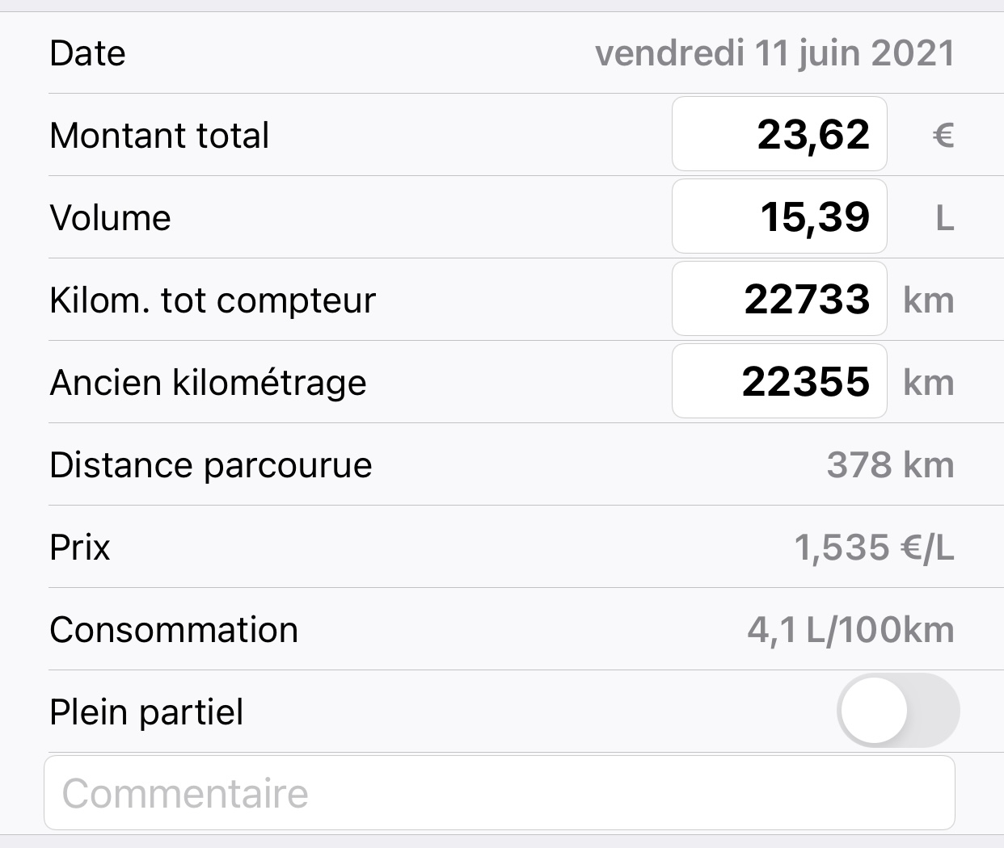Tap the L unit beside Volume

click(944, 218)
